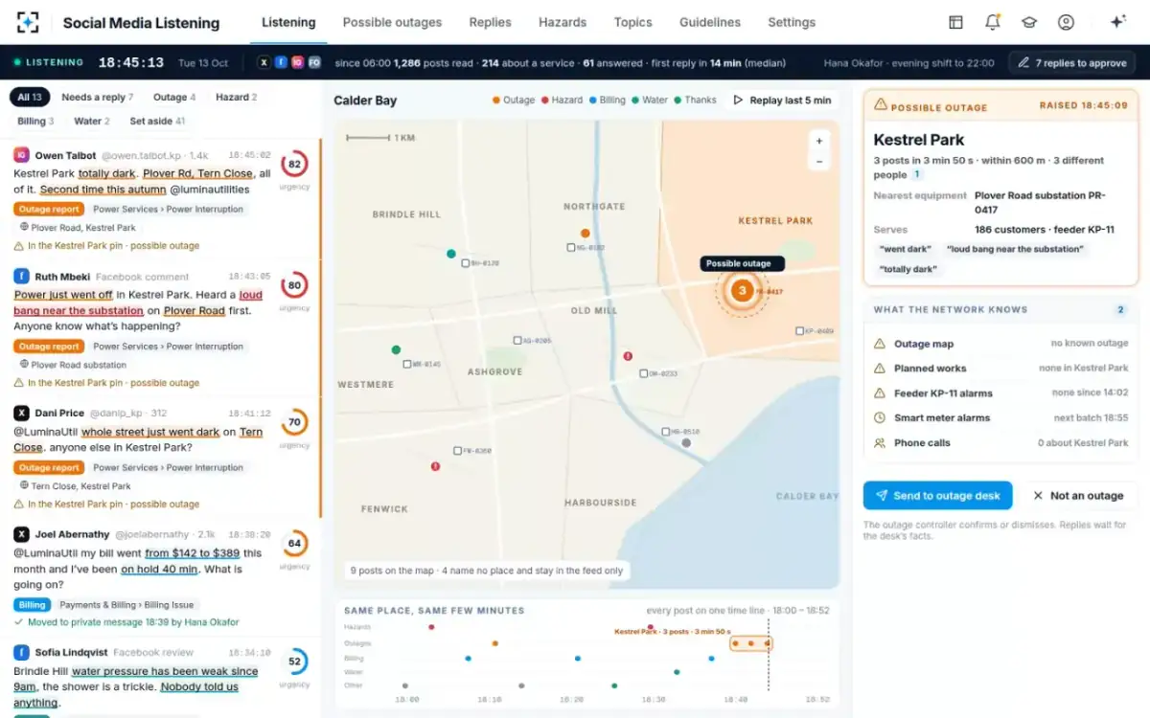
Task: Filter feed by Water 2
Action: 92,122
